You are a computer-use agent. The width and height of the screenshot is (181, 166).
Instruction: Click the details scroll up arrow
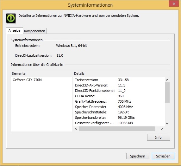(x=167, y=80)
